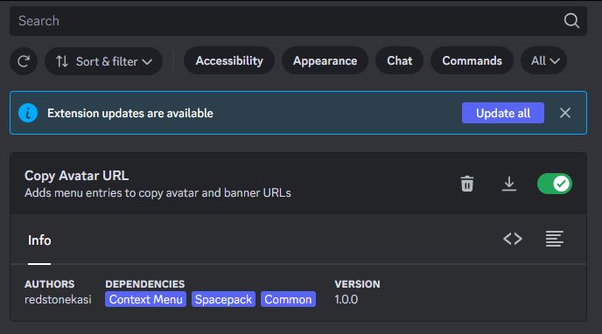
Task: Filter by Appearance tag
Action: 325,60
